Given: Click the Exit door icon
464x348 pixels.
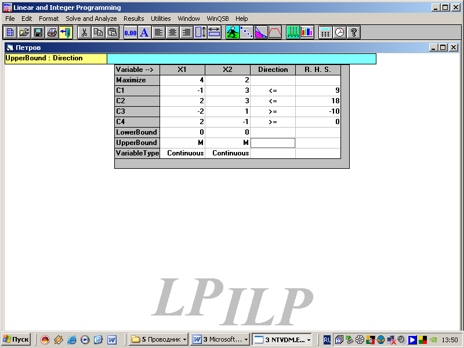Looking at the screenshot, I should point(66,32).
